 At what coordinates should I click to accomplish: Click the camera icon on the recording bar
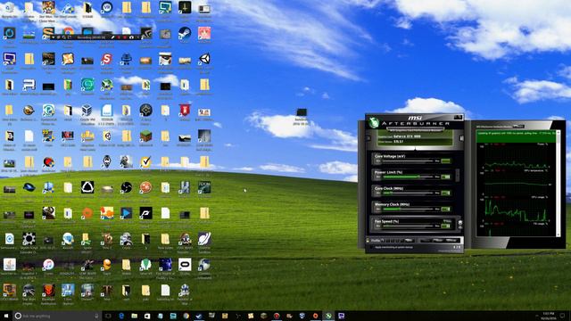tap(131, 37)
